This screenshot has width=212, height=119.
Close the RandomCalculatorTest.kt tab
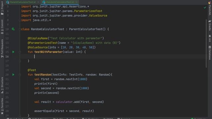click(x=77, y=2)
